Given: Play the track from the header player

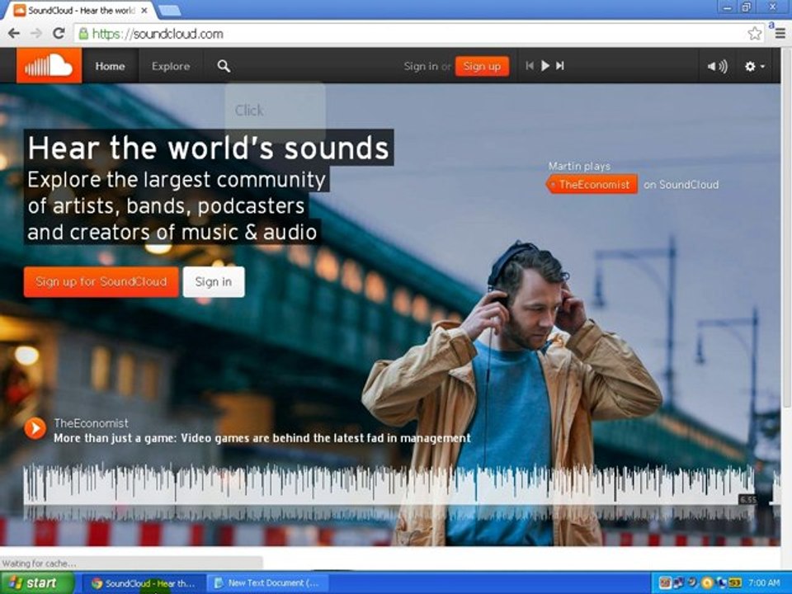Looking at the screenshot, I should pyautogui.click(x=545, y=66).
